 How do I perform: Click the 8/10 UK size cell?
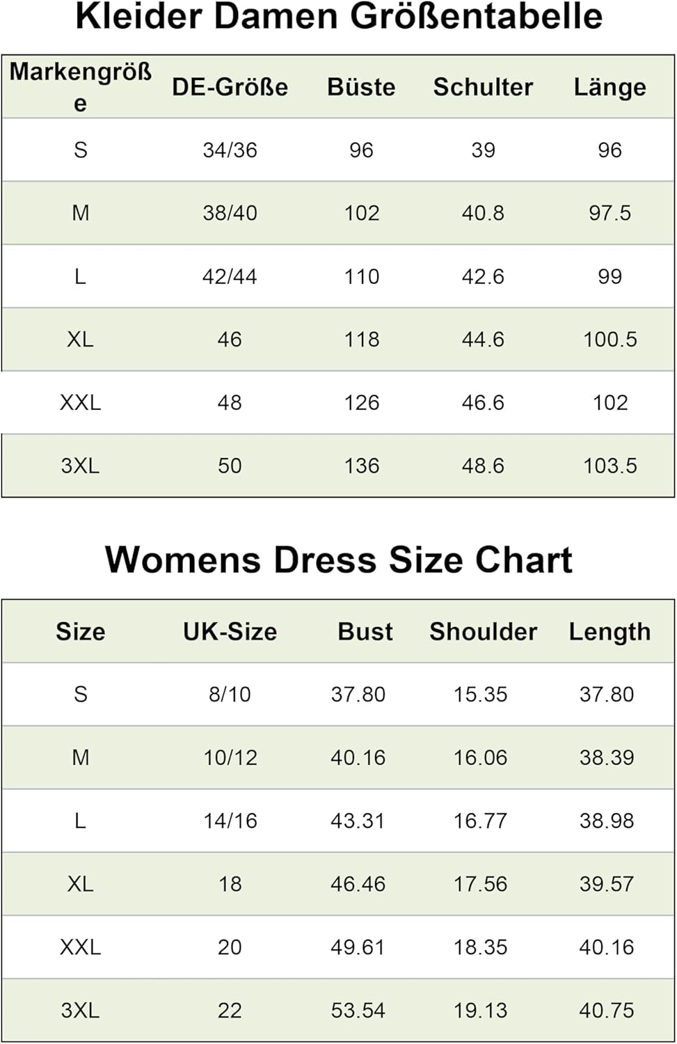(x=230, y=694)
